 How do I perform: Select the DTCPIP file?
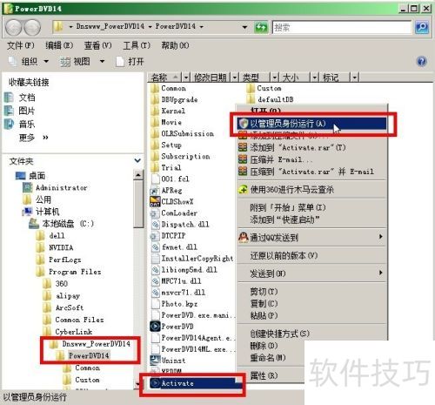coord(168,235)
